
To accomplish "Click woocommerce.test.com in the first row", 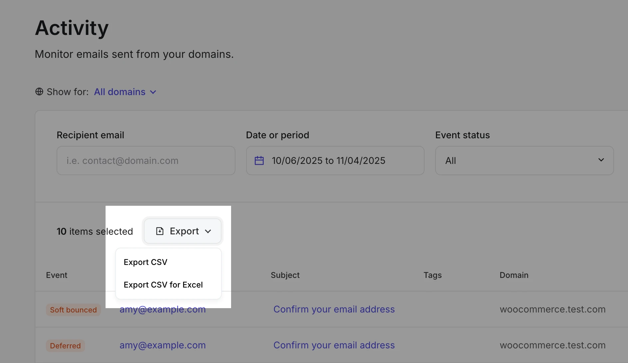I will point(553,309).
